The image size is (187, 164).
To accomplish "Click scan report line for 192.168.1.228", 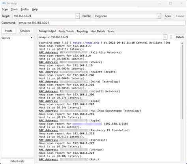I will pyautogui.click(x=66, y=153).
